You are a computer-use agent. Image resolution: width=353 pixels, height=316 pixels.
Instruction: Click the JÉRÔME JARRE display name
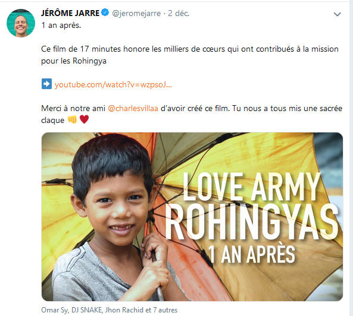click(70, 13)
